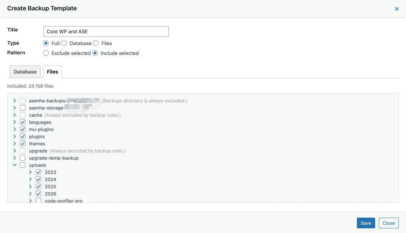Choose the Exclude selected pattern
This screenshot has width=406, height=233.
point(46,53)
